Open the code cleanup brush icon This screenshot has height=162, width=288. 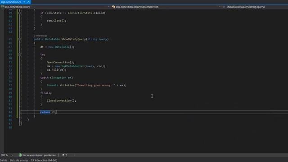pos(63,155)
